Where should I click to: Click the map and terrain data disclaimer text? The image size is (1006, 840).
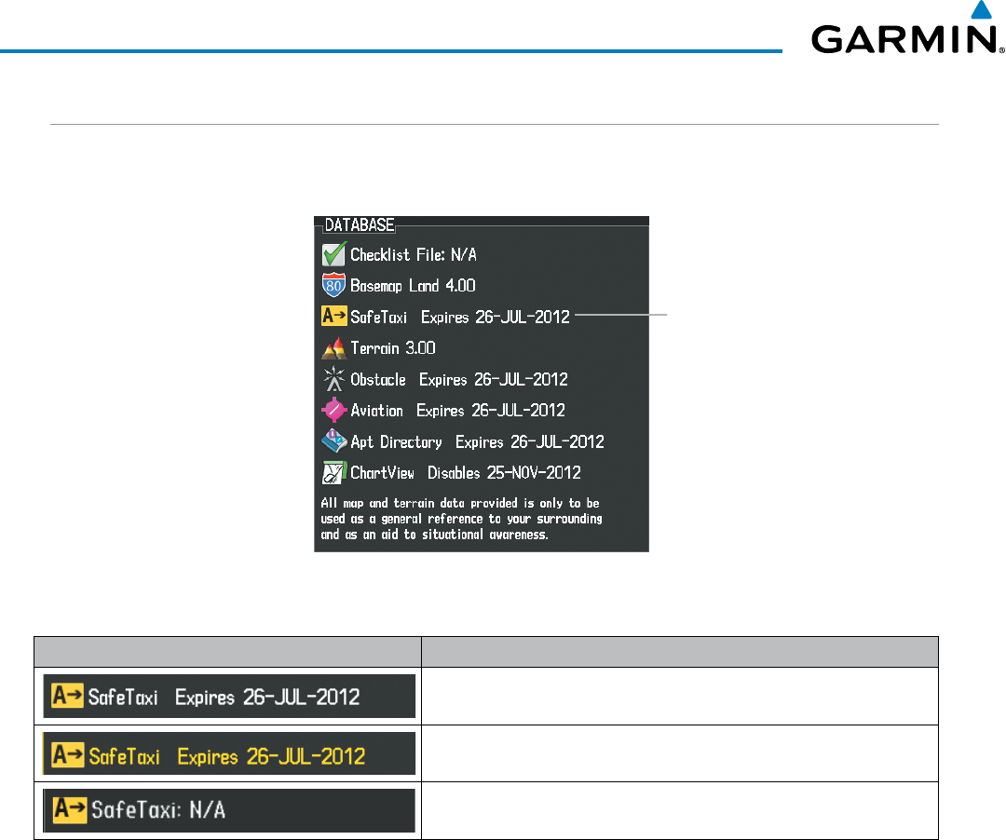pyautogui.click(x=461, y=519)
